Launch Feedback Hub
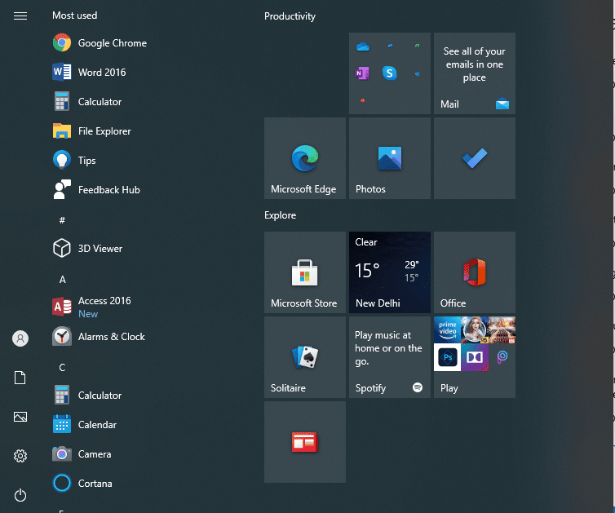This screenshot has height=513, width=615. [x=96, y=190]
